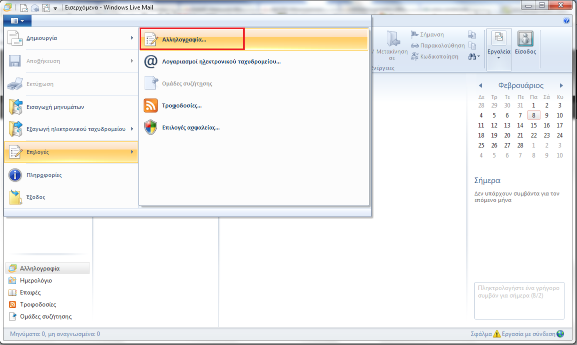Viewport: 577px width, 345px height.
Task: Click the Σήμανση flag button
Action: [x=427, y=34]
